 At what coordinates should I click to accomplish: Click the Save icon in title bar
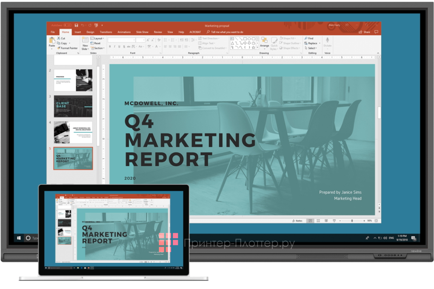tap(76, 25)
